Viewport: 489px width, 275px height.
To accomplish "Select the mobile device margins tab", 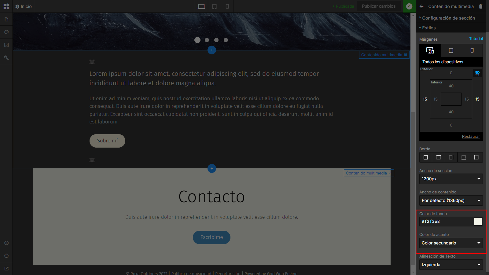I will tap(472, 50).
